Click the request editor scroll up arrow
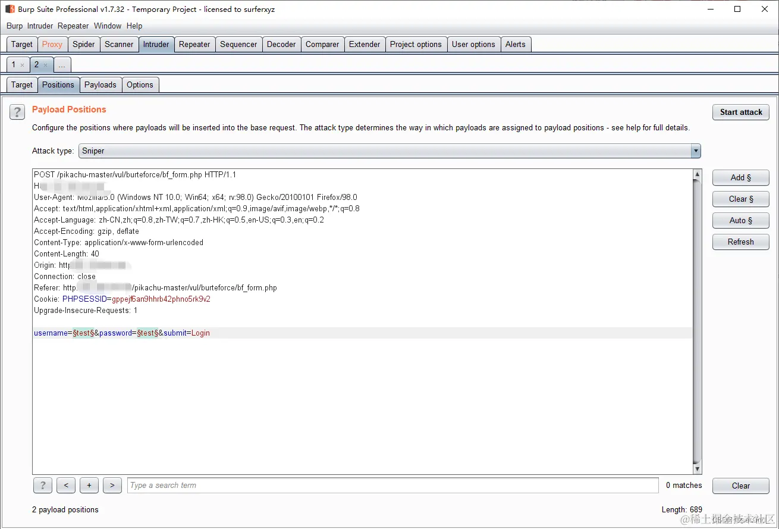Image resolution: width=779 pixels, height=529 pixels. [698, 174]
